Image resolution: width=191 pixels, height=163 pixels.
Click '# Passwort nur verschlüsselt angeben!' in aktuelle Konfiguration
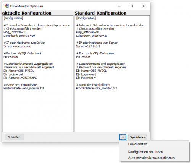[x=29, y=67]
